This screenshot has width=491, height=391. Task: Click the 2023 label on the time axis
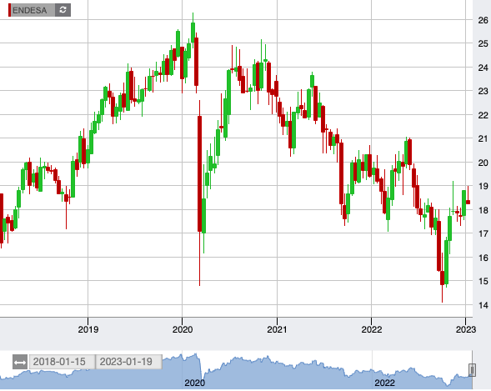pos(466,329)
